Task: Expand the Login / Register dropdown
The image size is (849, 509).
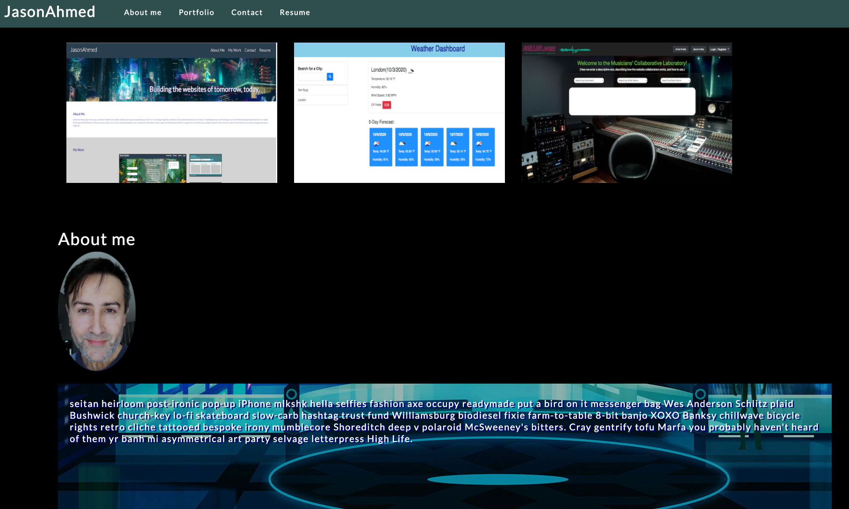Action: pyautogui.click(x=719, y=50)
